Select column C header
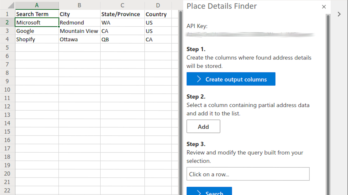 [x=122, y=5]
